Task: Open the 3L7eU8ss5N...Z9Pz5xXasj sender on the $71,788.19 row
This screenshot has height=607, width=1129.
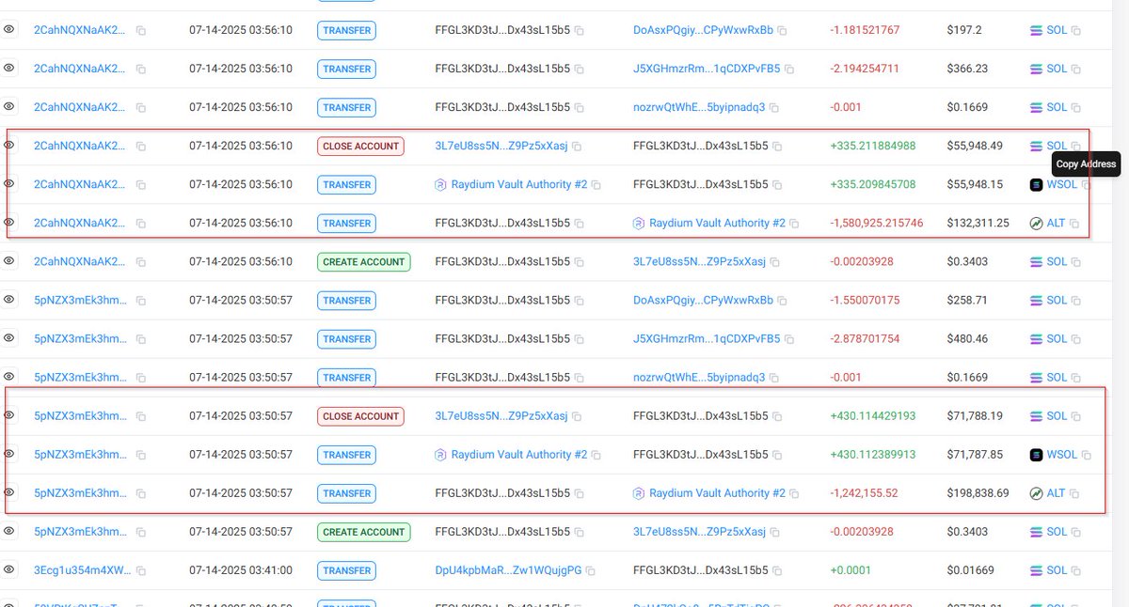Action: 501,415
